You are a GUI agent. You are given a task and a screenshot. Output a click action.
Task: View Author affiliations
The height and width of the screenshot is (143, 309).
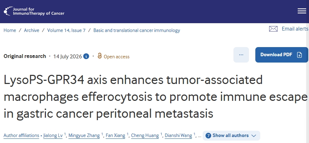[21, 136]
